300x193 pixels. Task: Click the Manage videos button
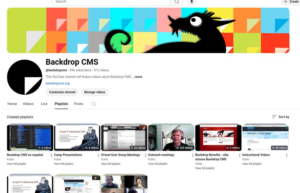94,92
